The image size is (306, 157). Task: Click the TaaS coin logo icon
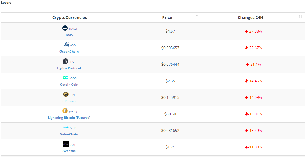65,28
